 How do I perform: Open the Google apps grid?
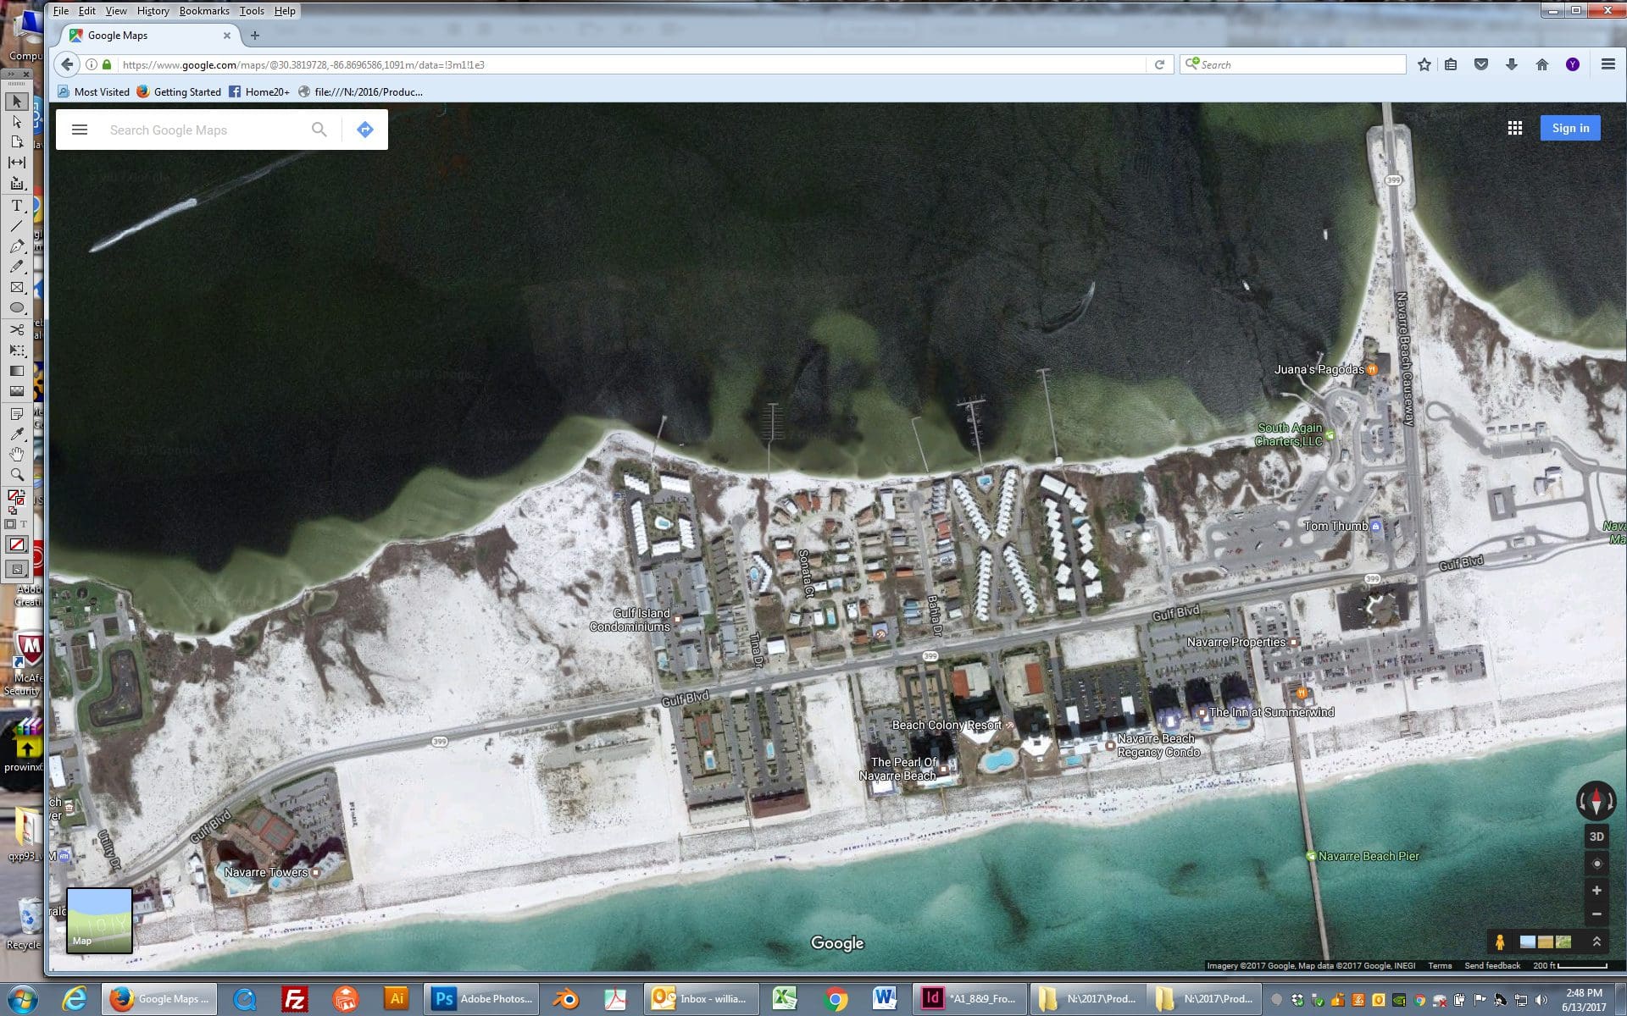(x=1515, y=128)
